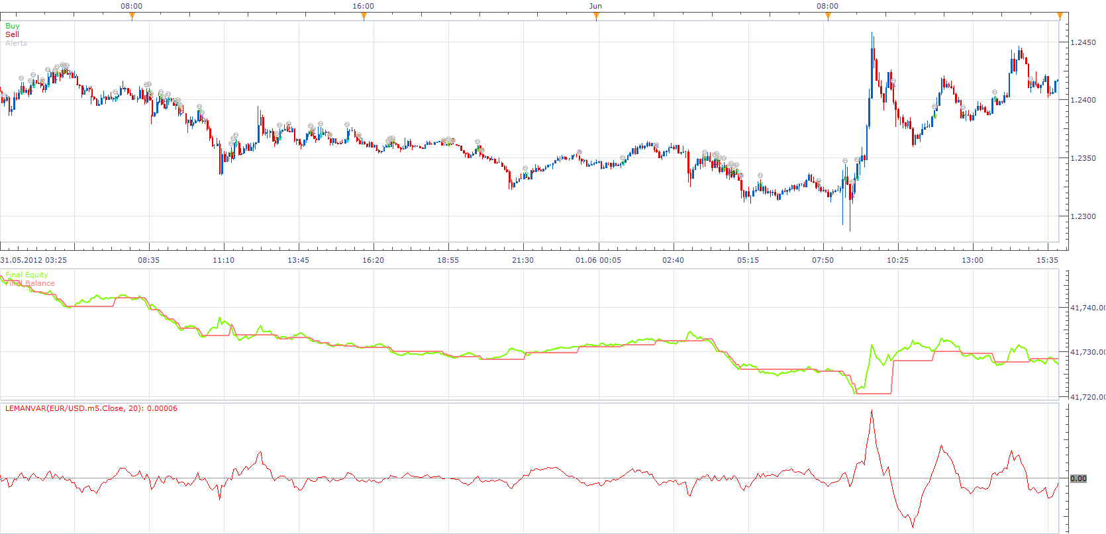Click the 41,720.00 equity axis label
The image size is (1106, 534).
pos(1087,397)
